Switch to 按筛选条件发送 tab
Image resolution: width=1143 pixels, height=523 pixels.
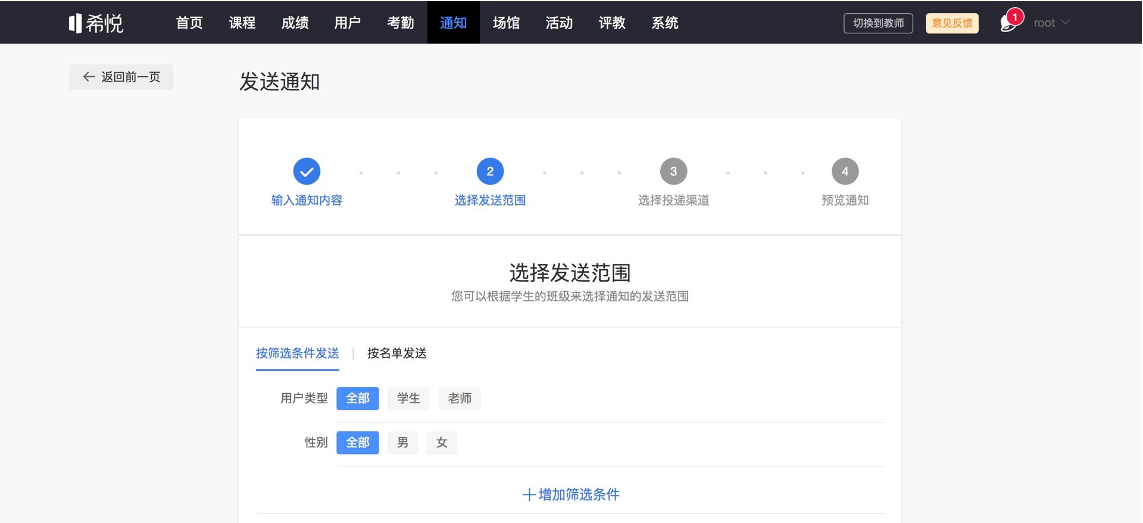coord(297,353)
